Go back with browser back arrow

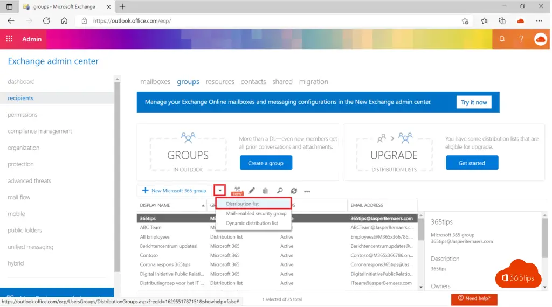tap(11, 21)
